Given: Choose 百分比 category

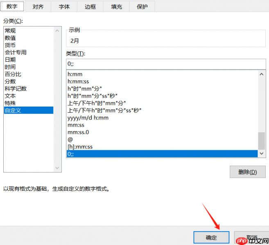Looking at the screenshot, I should pos(29,74).
